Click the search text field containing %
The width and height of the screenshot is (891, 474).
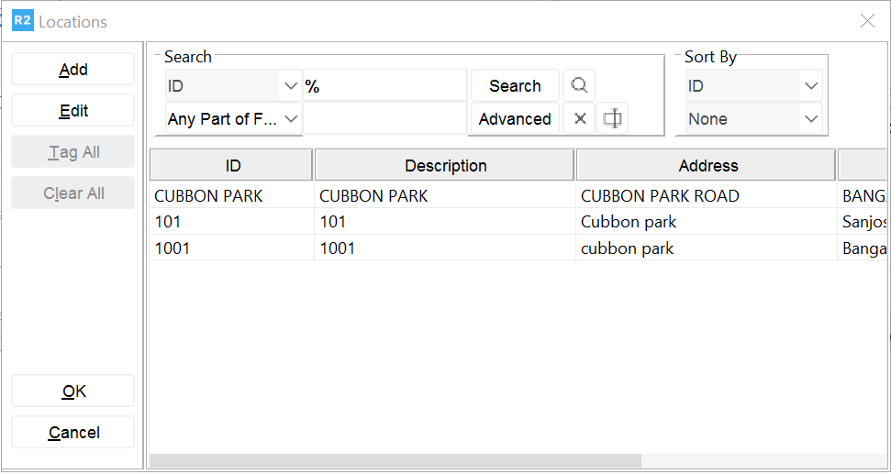tap(385, 86)
